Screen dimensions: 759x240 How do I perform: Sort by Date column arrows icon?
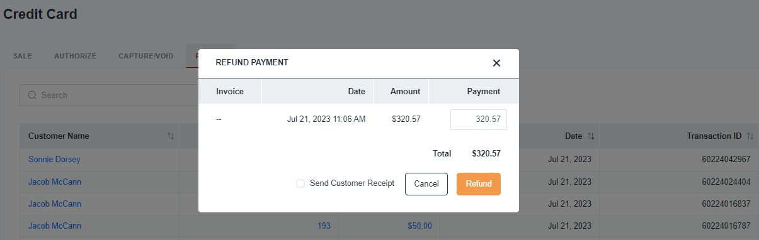click(x=590, y=136)
